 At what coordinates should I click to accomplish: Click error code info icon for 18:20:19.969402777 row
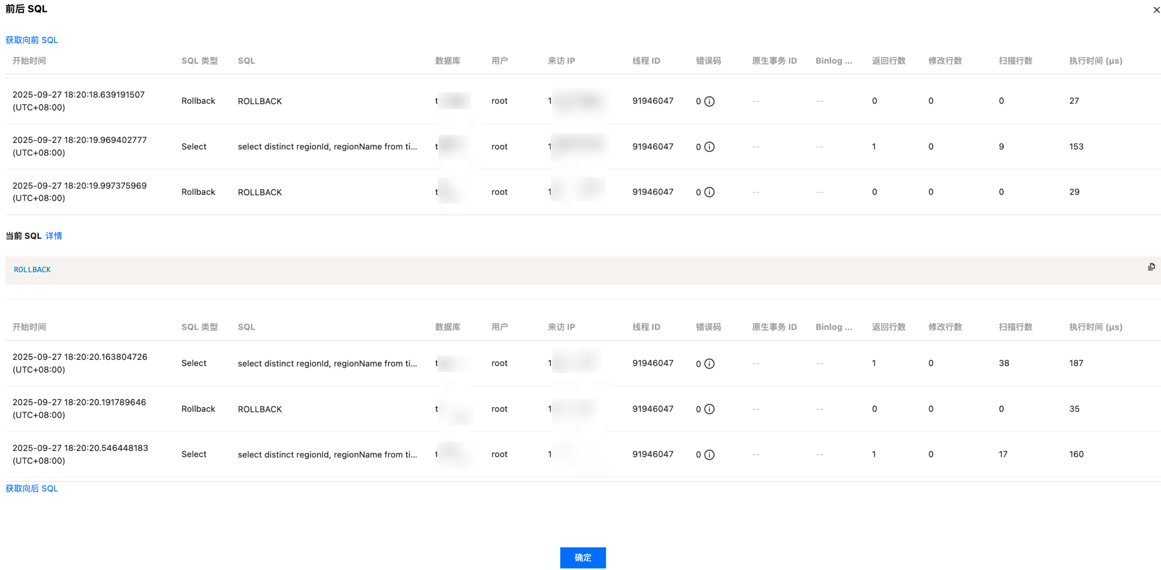coord(709,147)
